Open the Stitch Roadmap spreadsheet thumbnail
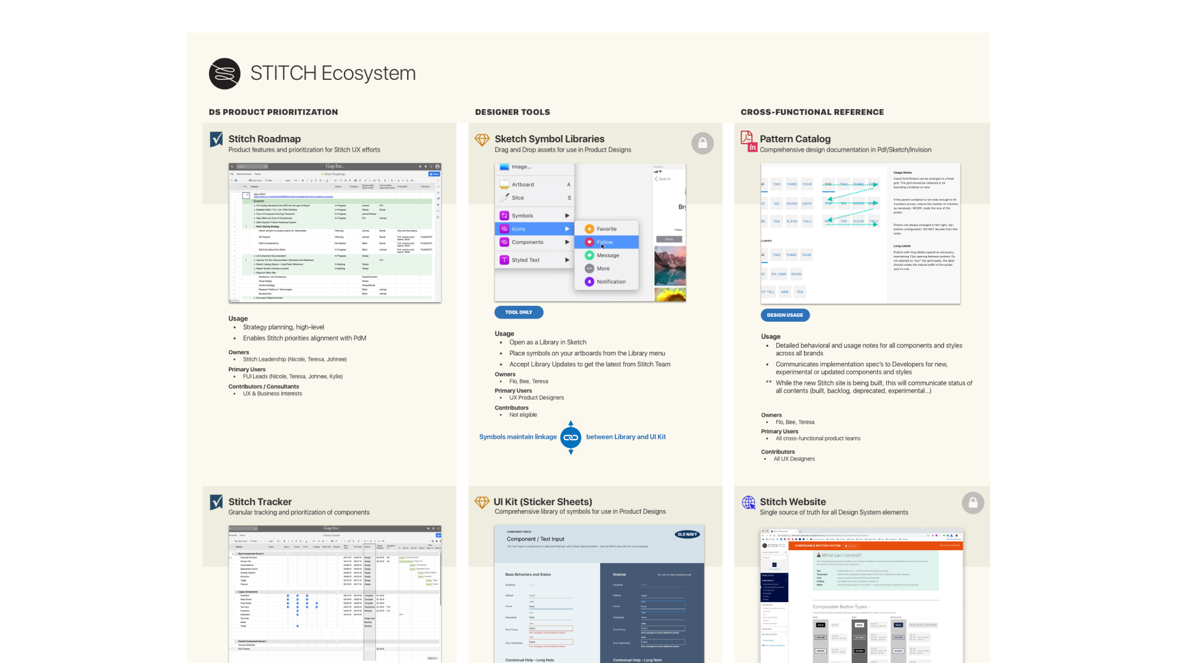1178x663 pixels. (x=335, y=233)
